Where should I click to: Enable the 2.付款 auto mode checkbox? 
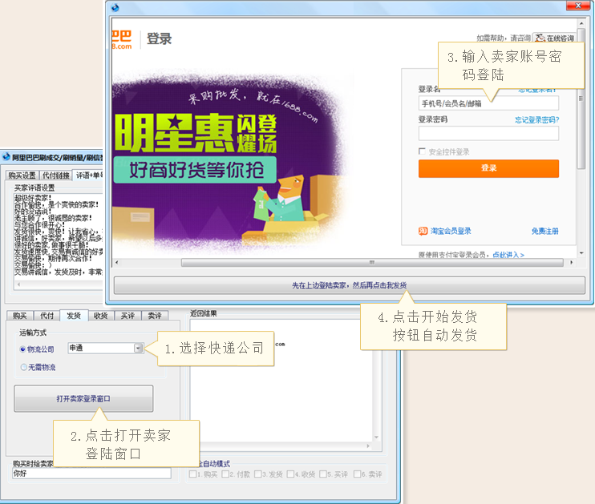click(x=225, y=474)
